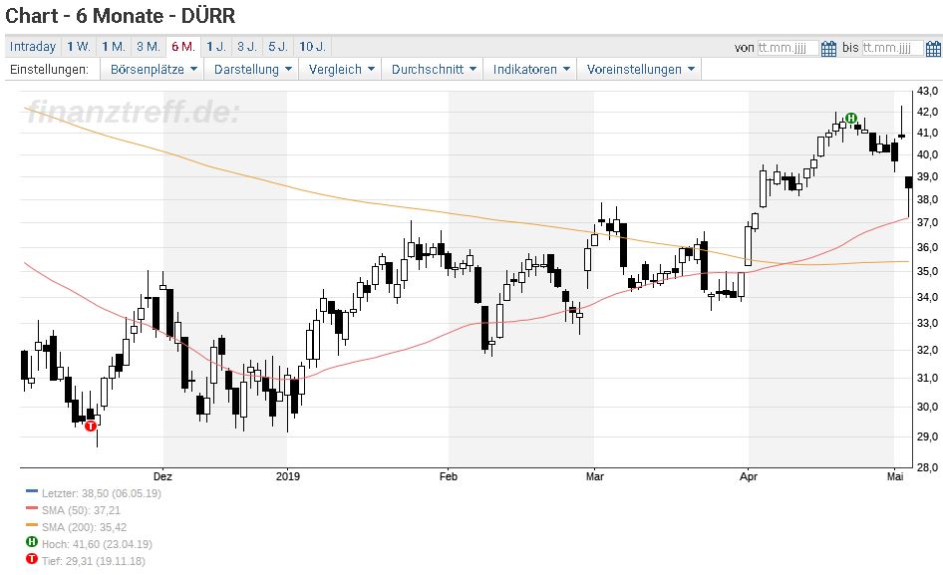Click the 'SMA (50): 37,21' legend text
The height and width of the screenshot is (575, 943).
81,510
